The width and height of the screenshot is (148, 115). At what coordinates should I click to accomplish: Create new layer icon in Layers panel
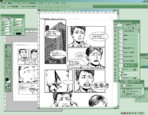click(x=133, y=81)
